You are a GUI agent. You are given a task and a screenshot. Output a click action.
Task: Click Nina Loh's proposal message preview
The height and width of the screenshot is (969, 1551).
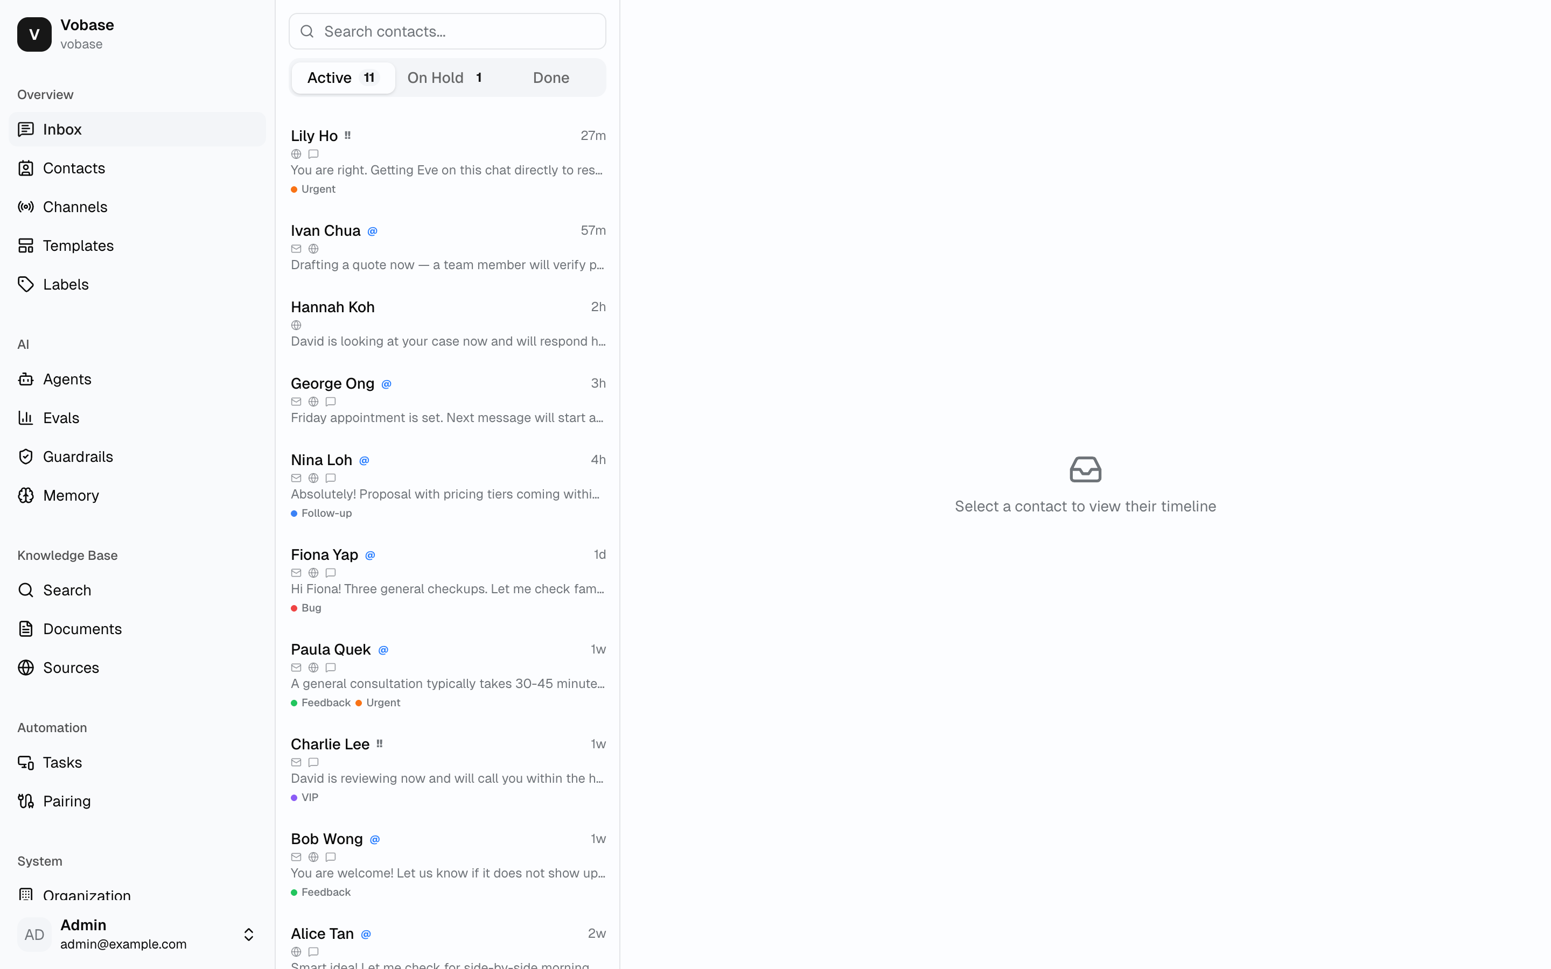click(x=445, y=494)
